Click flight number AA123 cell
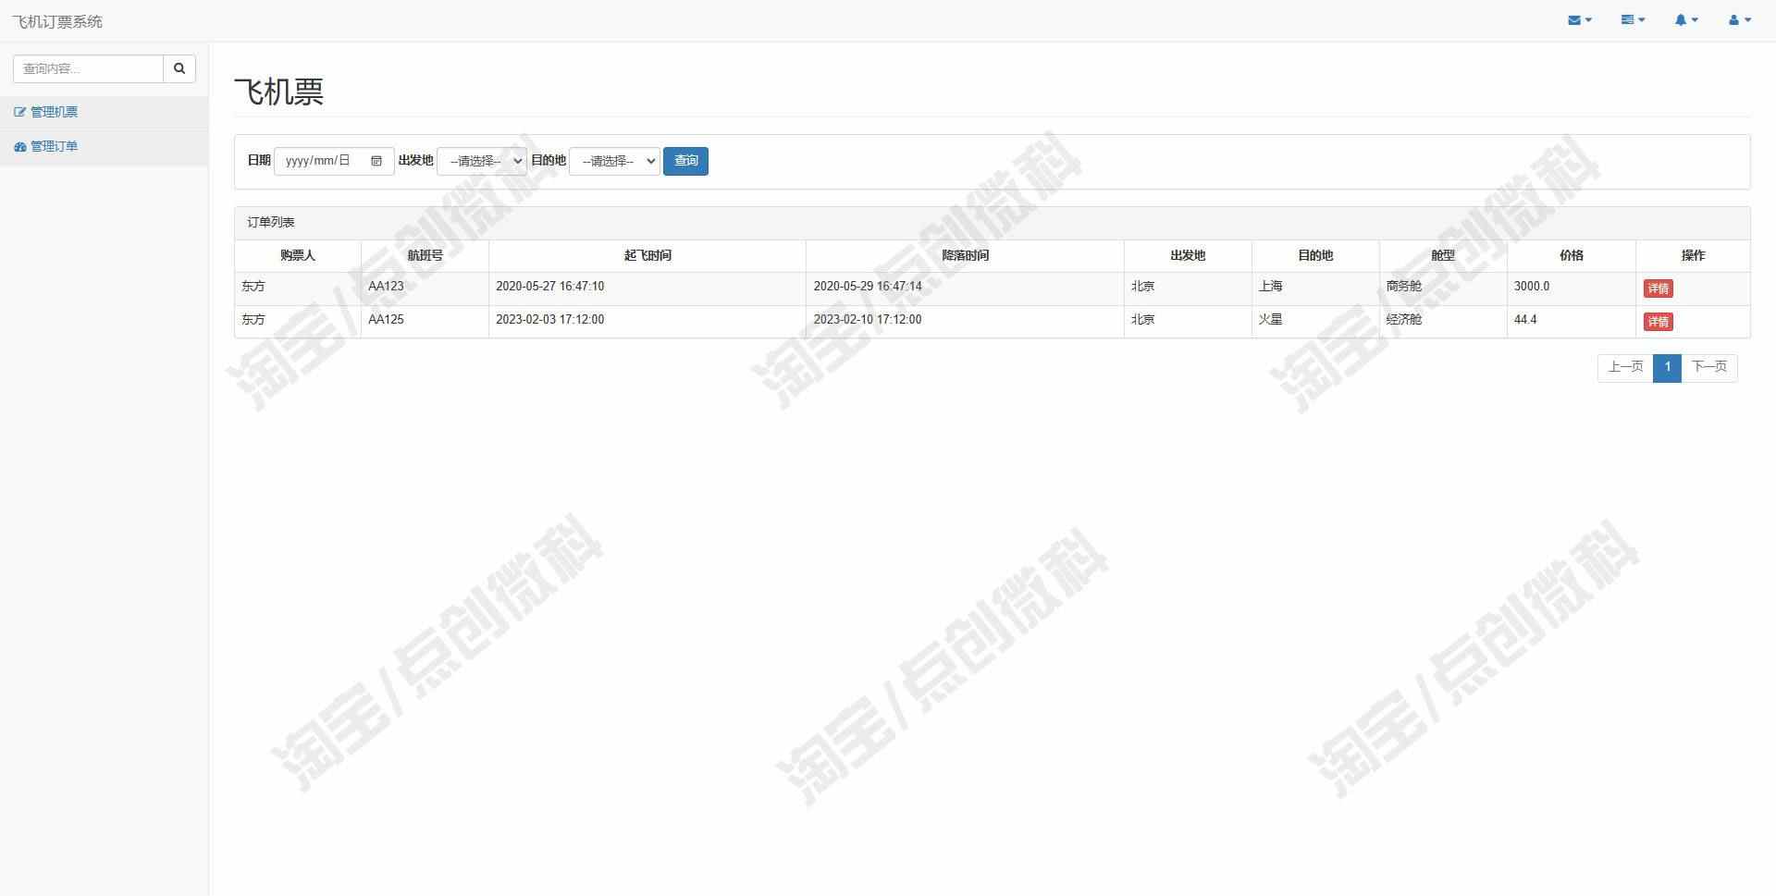The height and width of the screenshot is (896, 1776). pos(425,287)
